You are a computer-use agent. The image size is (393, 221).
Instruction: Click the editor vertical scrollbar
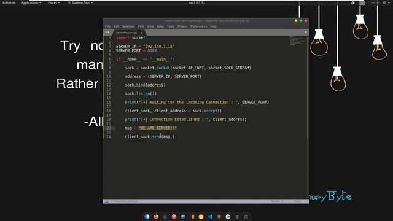pos(308,87)
